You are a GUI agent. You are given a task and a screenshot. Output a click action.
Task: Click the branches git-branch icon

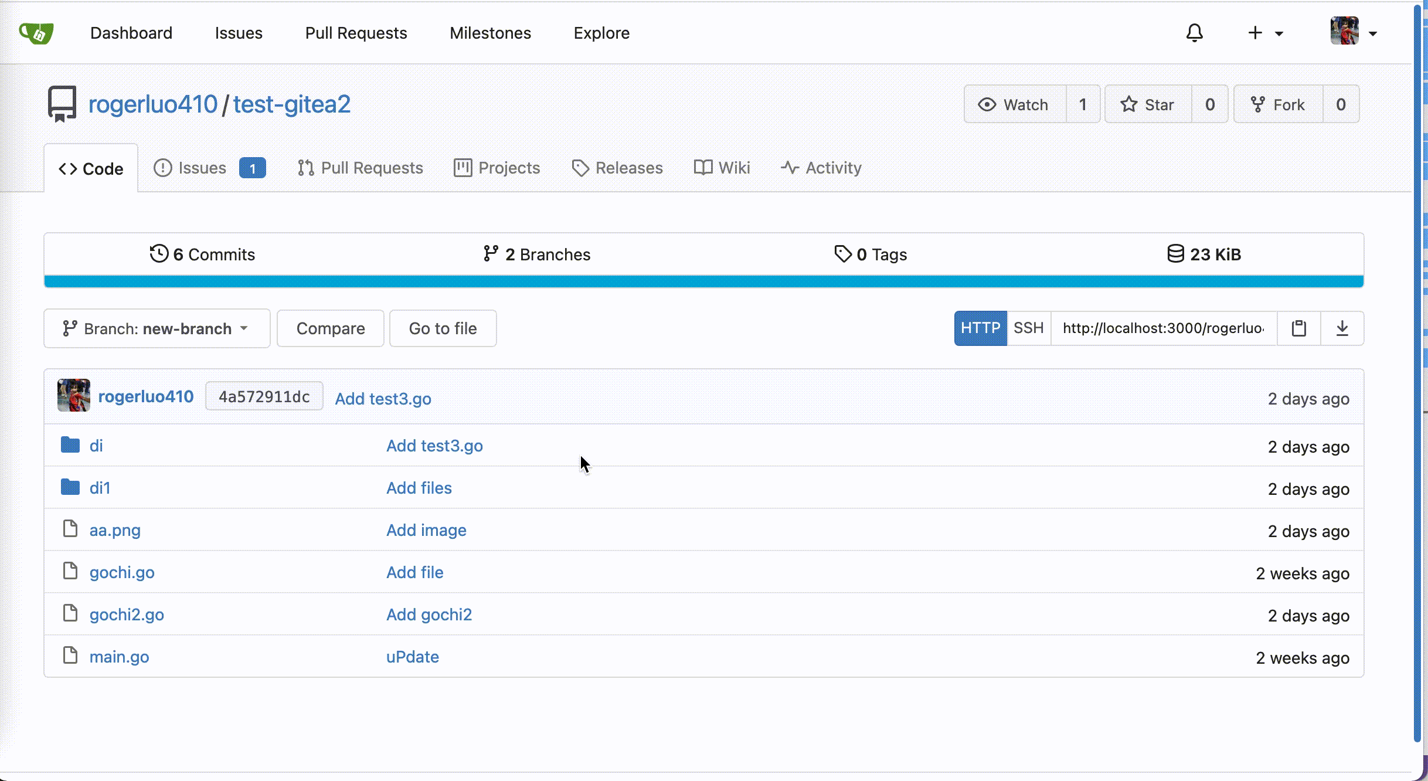[491, 254]
